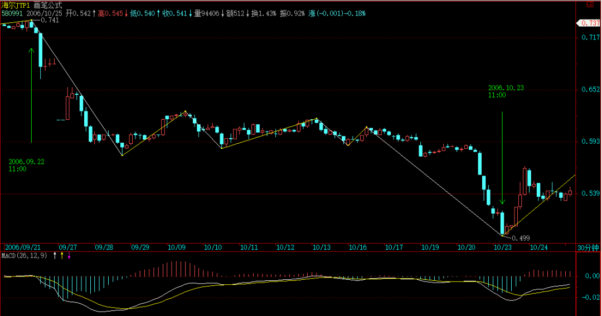Click the 0.741 peak price label

tap(50, 21)
